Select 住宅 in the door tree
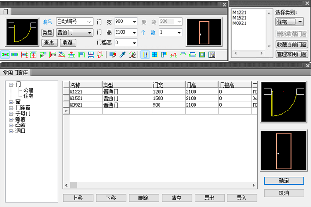311x207 pixels. (x=29, y=96)
